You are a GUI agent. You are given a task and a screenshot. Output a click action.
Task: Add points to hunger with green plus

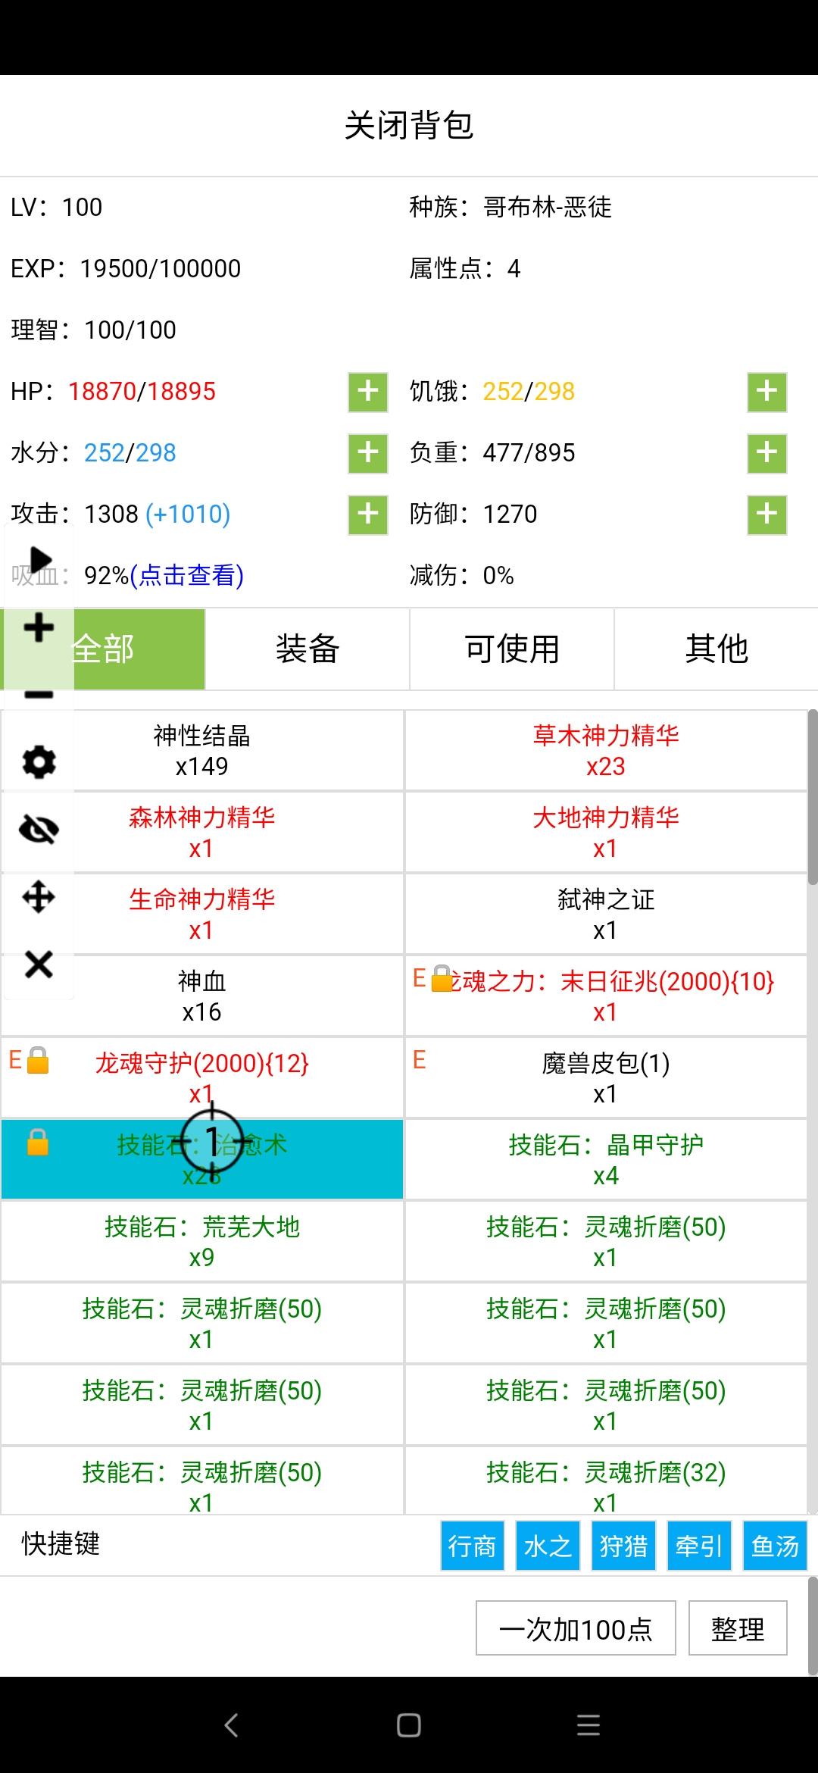(767, 392)
